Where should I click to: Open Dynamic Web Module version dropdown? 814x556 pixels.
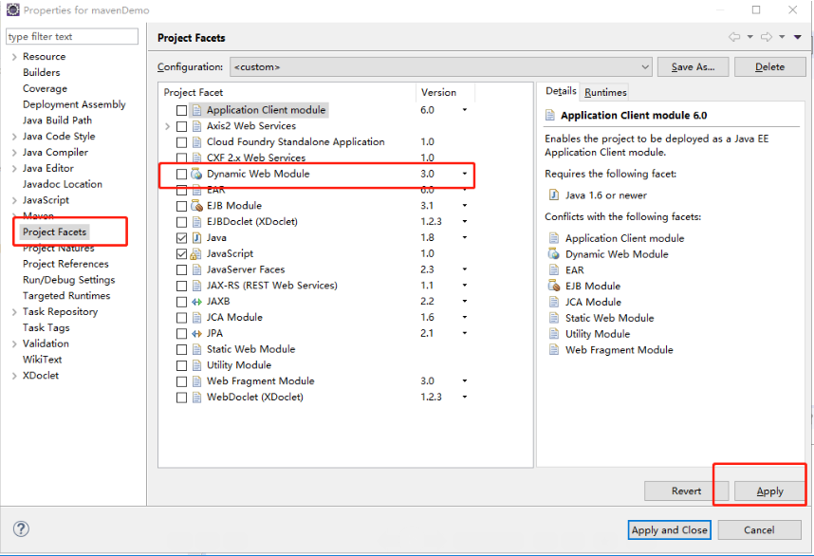click(465, 174)
